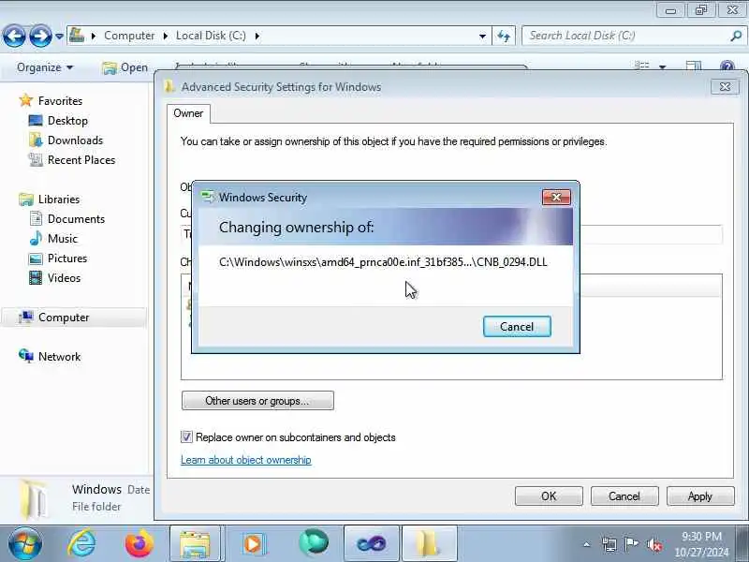Expand arrow after Local Disk (C:) breadcrumb
The width and height of the screenshot is (749, 562).
click(257, 36)
